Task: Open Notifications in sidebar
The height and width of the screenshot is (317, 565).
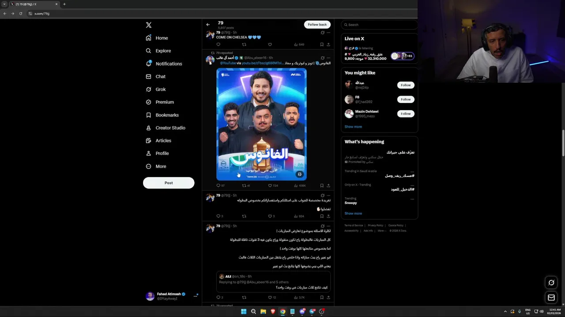Action: point(164,63)
